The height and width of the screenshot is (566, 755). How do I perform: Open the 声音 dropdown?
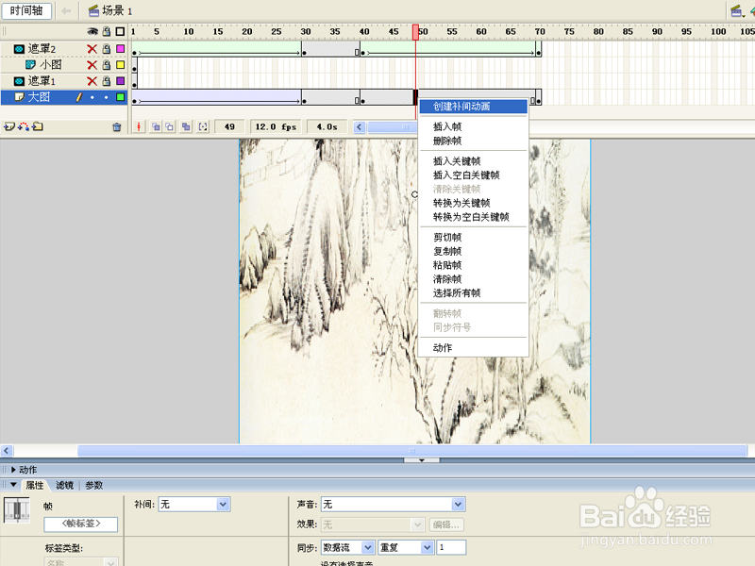(393, 504)
